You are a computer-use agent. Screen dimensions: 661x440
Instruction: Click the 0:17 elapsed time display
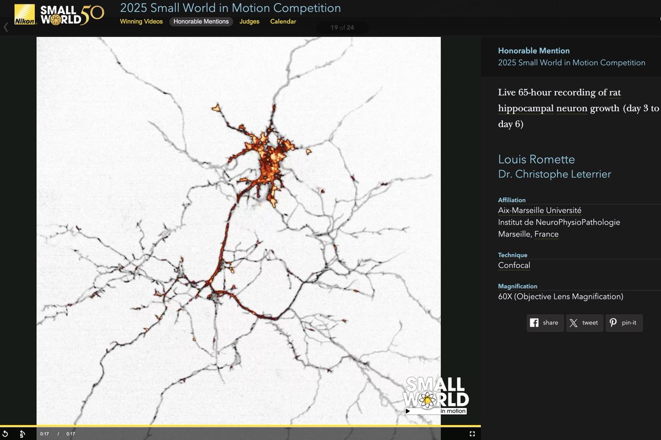(45, 434)
